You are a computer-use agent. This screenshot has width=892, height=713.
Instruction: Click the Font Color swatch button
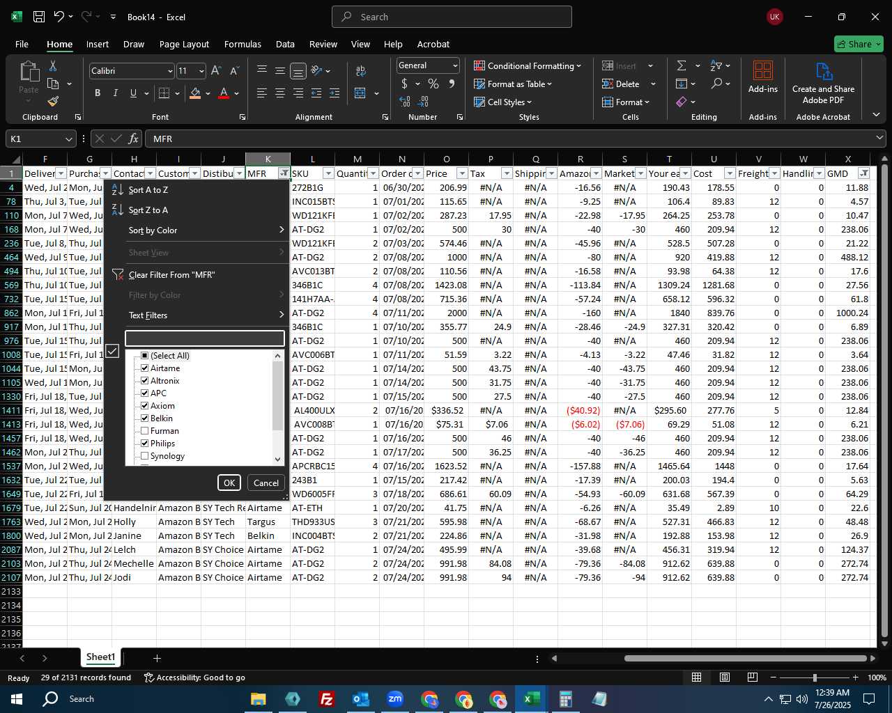[x=224, y=93]
